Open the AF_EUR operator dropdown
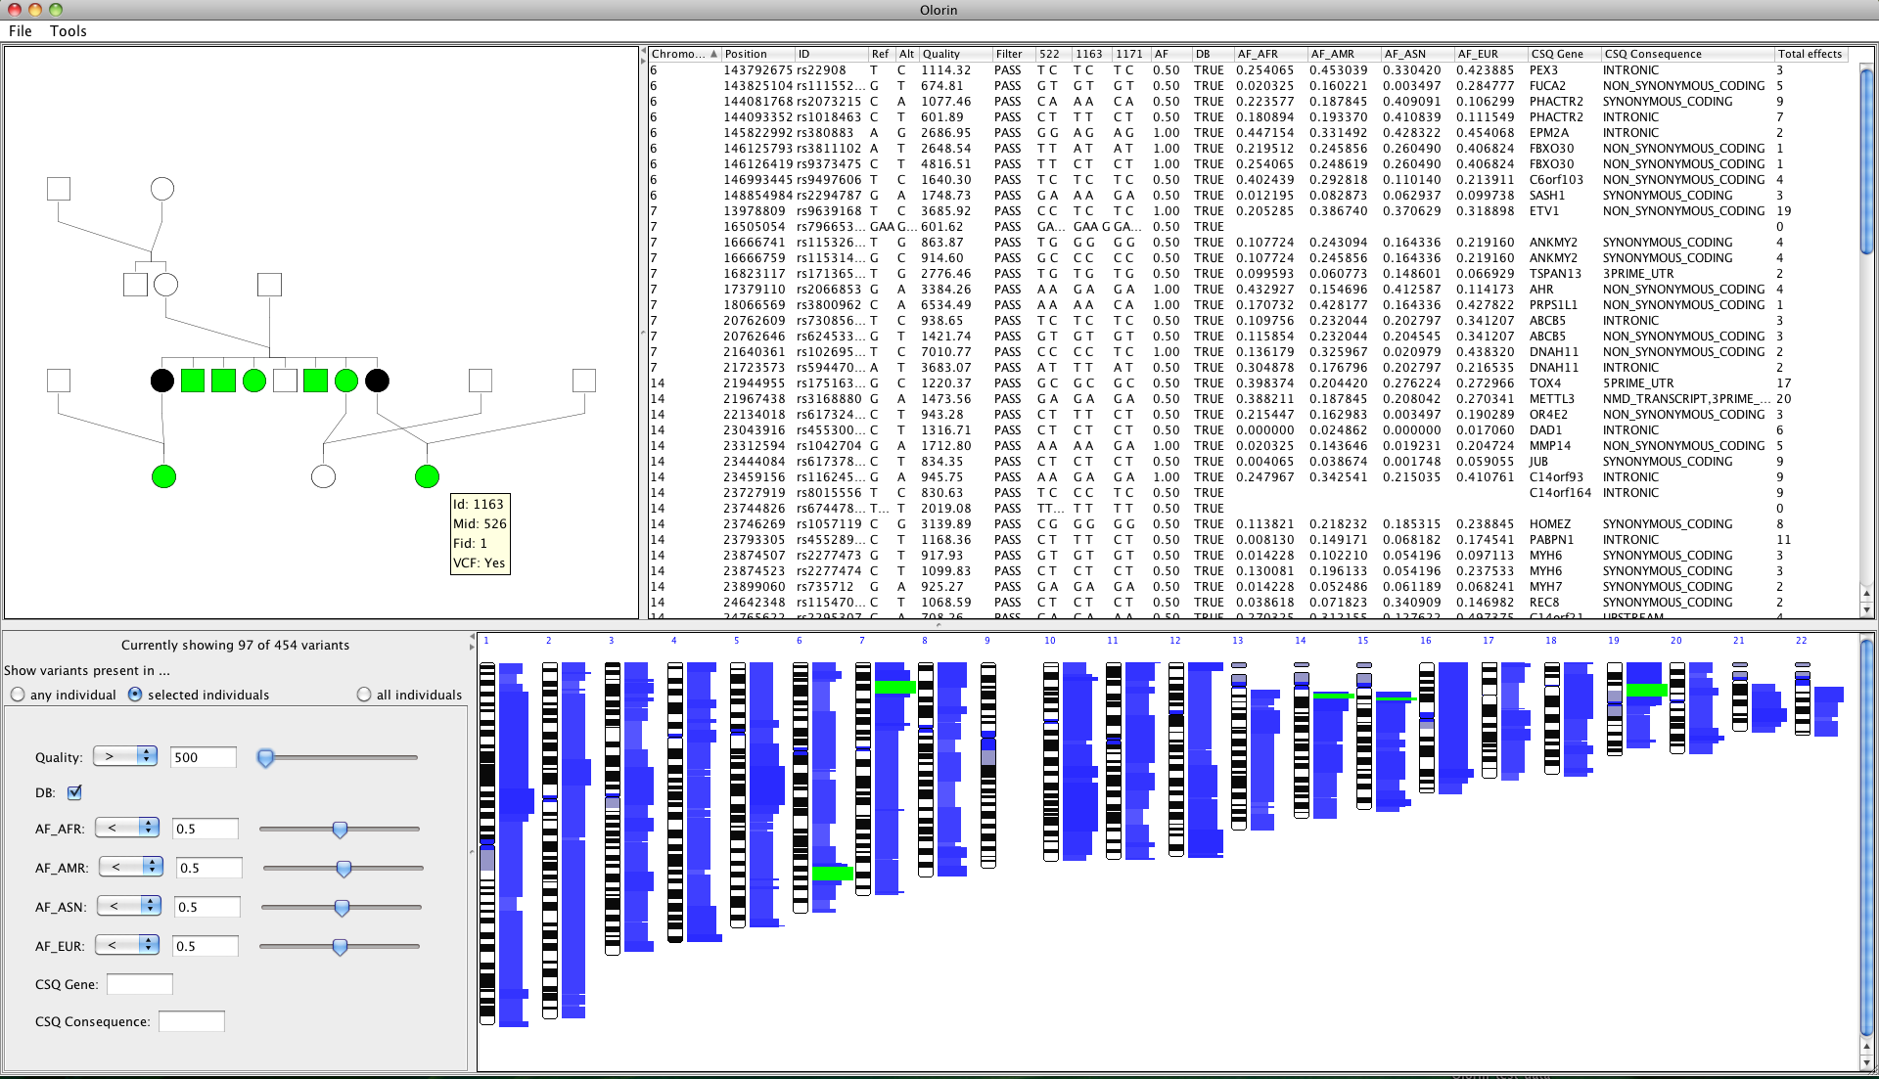The image size is (1879, 1079). point(127,945)
